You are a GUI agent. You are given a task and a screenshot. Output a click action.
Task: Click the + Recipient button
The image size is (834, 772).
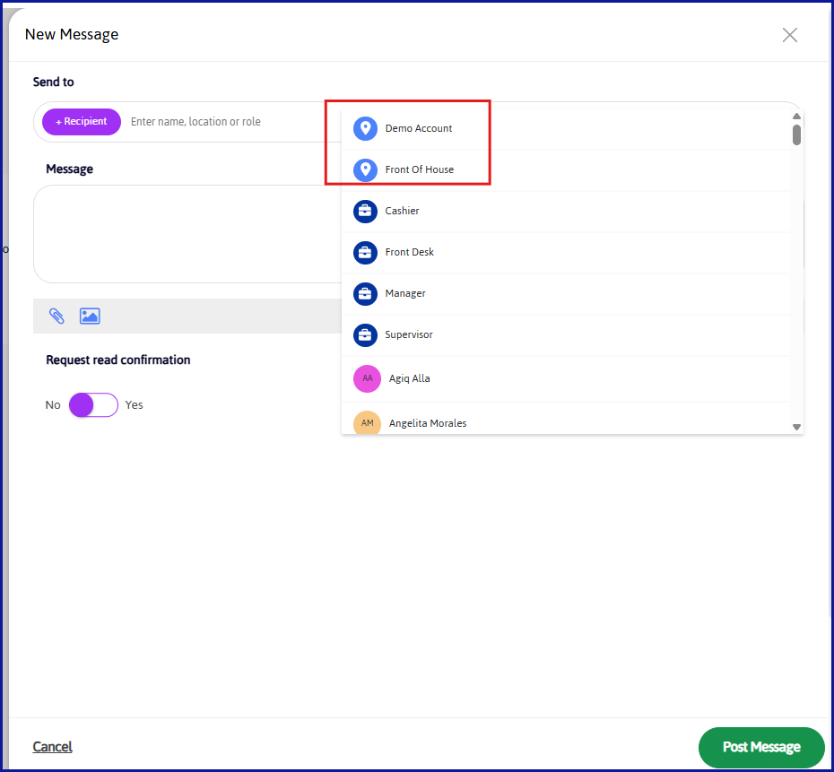pyautogui.click(x=82, y=122)
